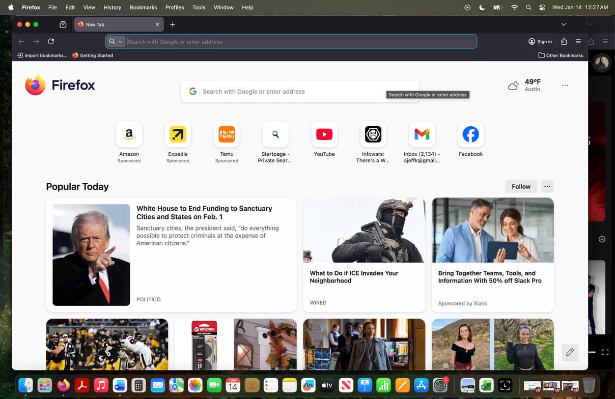Click the tab overview icon beside the New Tab
Viewport: 615px width, 399px height.
point(63,24)
